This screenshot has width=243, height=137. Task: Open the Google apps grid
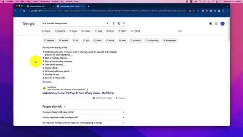[x=216, y=24]
